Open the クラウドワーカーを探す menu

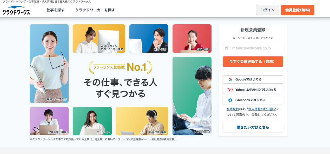pos(95,10)
